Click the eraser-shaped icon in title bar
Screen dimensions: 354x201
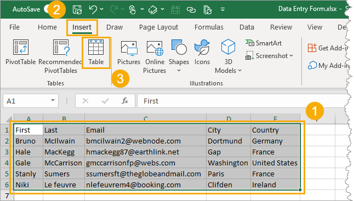153,9
